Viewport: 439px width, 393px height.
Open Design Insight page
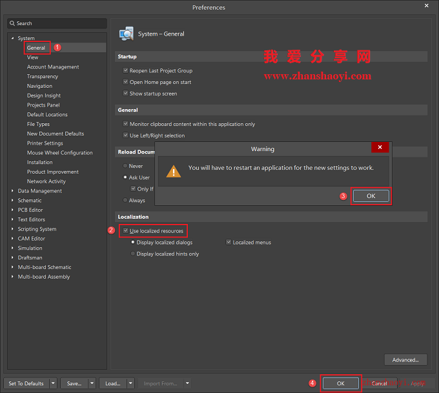pyautogui.click(x=44, y=95)
